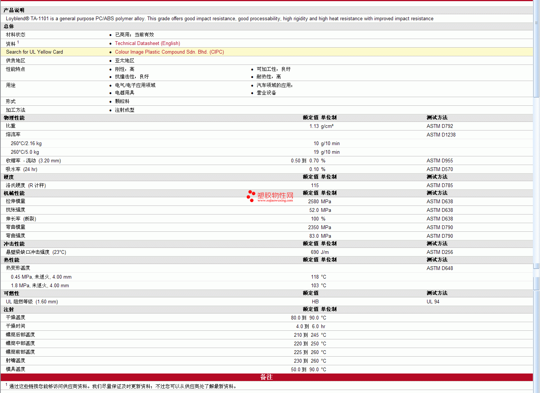Screen dimensions: 540x393
Task: Click the 'ASTM D570' test method
Action: click(x=439, y=169)
